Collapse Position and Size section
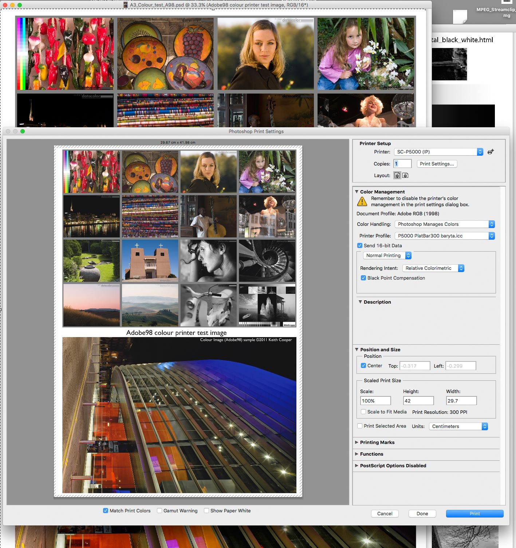This screenshot has height=548, width=516. point(357,349)
